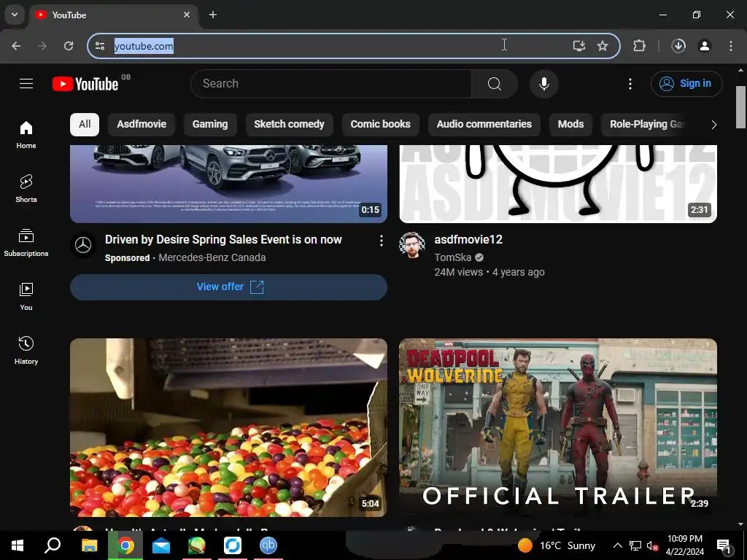Image resolution: width=747 pixels, height=560 pixels.
Task: Open the jelly beans video thumbnail
Action: [228, 427]
